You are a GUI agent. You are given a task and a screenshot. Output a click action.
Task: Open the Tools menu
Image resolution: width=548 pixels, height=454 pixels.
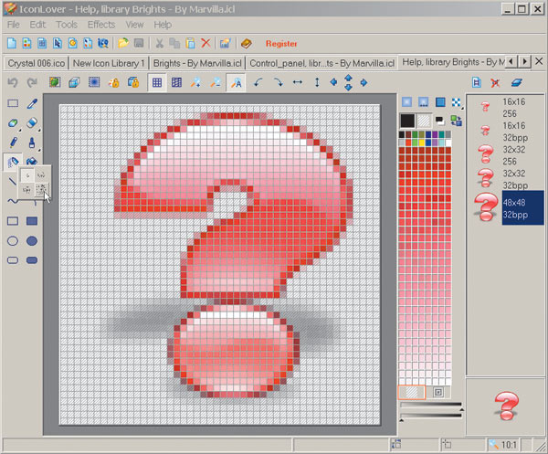pyautogui.click(x=67, y=25)
